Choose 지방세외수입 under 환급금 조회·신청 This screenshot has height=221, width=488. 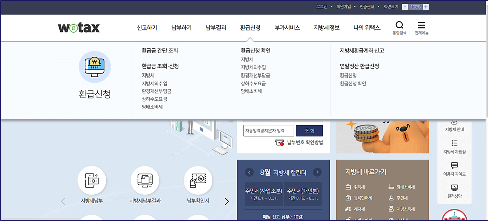click(x=154, y=83)
